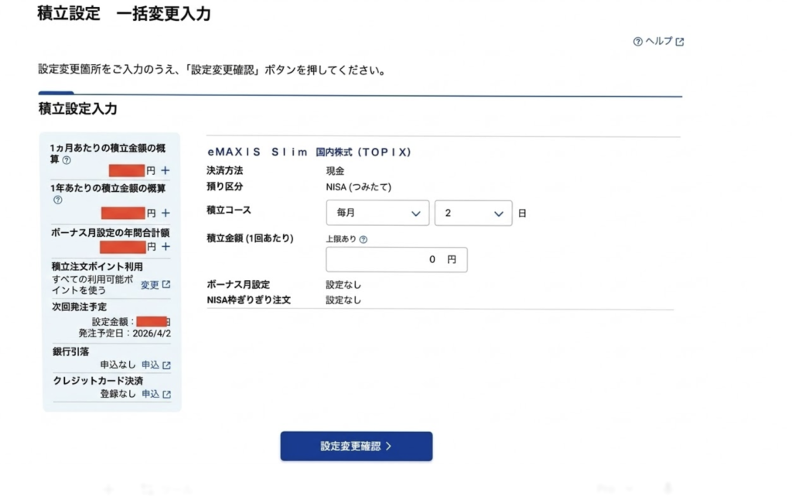Click external-link icon beside クレジットカード決済 申込
Image resolution: width=792 pixels, height=496 pixels.
coord(165,393)
